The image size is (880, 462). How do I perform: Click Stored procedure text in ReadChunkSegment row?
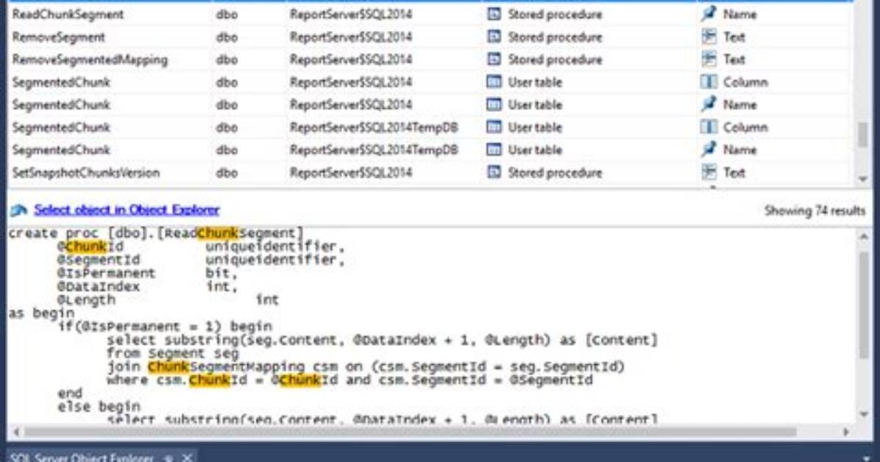tap(555, 14)
